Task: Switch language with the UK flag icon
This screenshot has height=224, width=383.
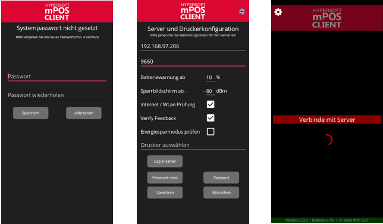Action: point(242,11)
